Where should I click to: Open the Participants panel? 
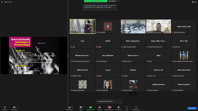(x=69, y=108)
